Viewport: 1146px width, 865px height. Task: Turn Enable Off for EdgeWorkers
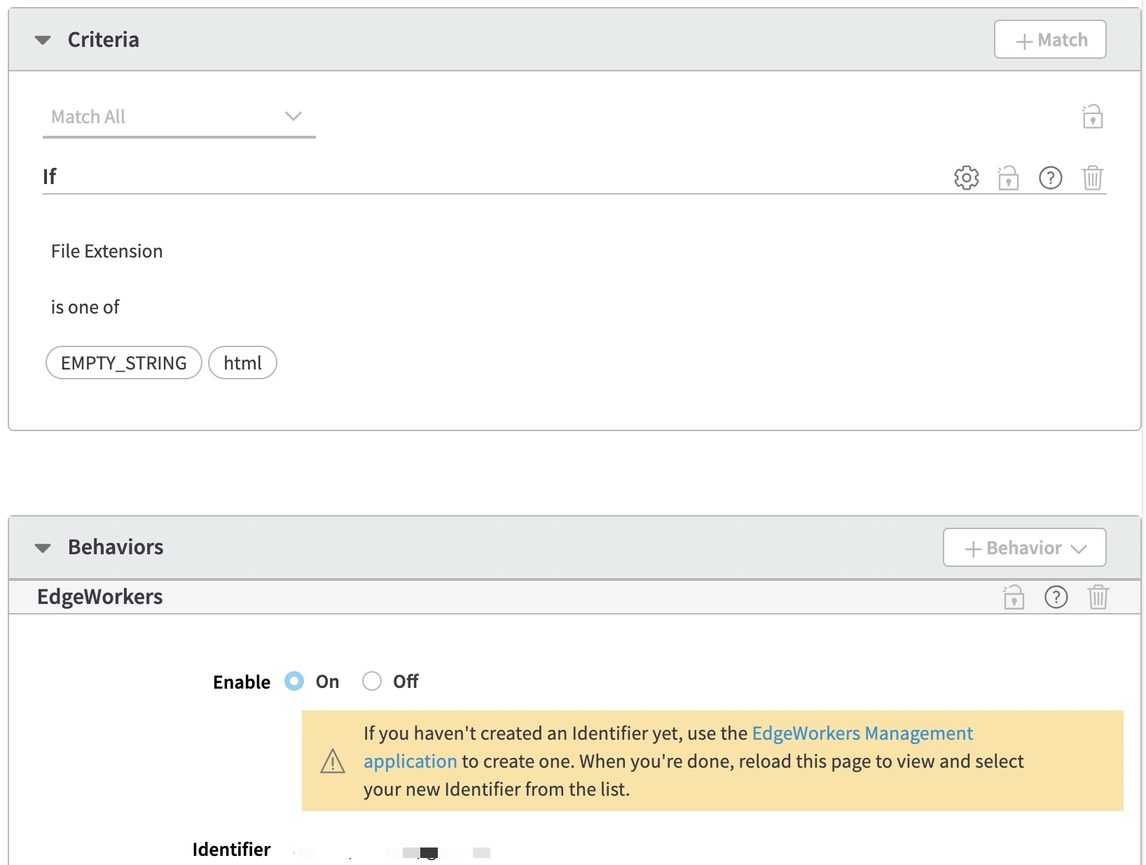coord(372,681)
